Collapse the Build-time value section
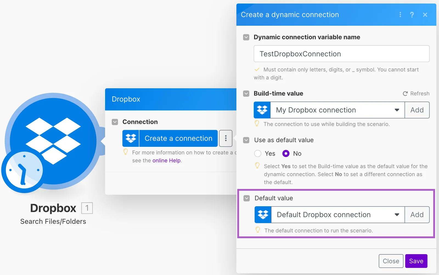This screenshot has height=275, width=439. (246, 94)
